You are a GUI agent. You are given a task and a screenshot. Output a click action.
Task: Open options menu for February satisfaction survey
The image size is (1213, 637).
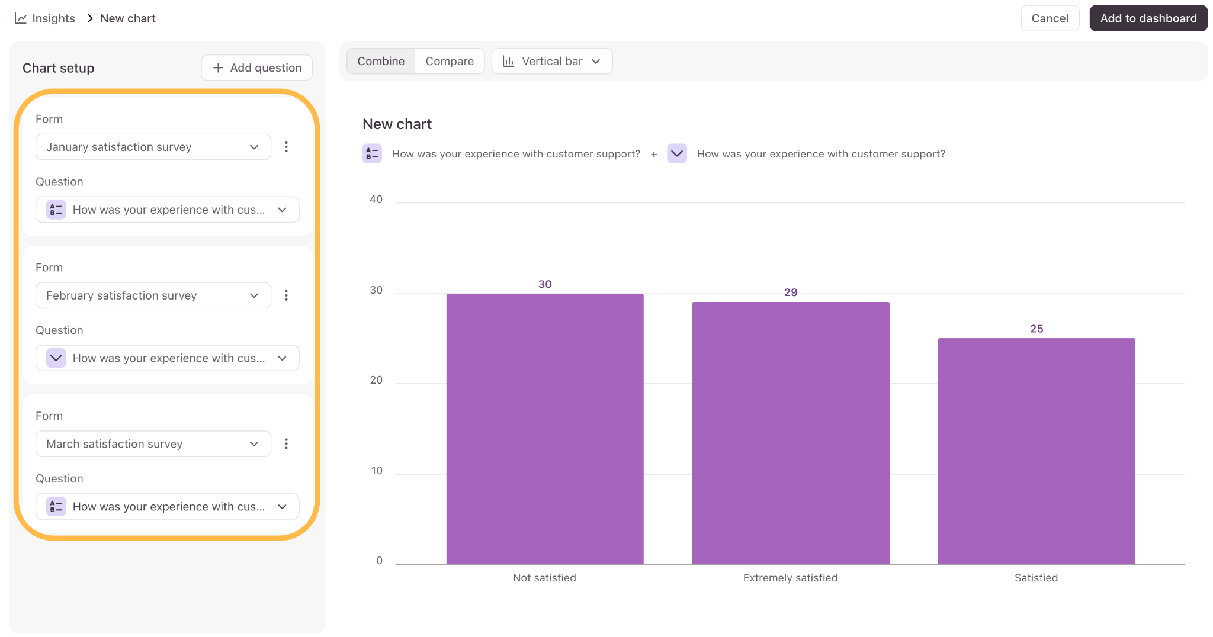(286, 295)
